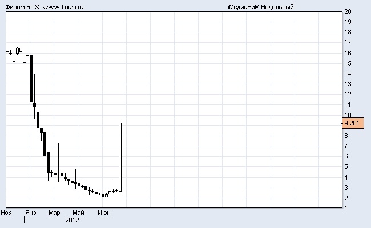Click price level 13 on the price scale

point(348,84)
